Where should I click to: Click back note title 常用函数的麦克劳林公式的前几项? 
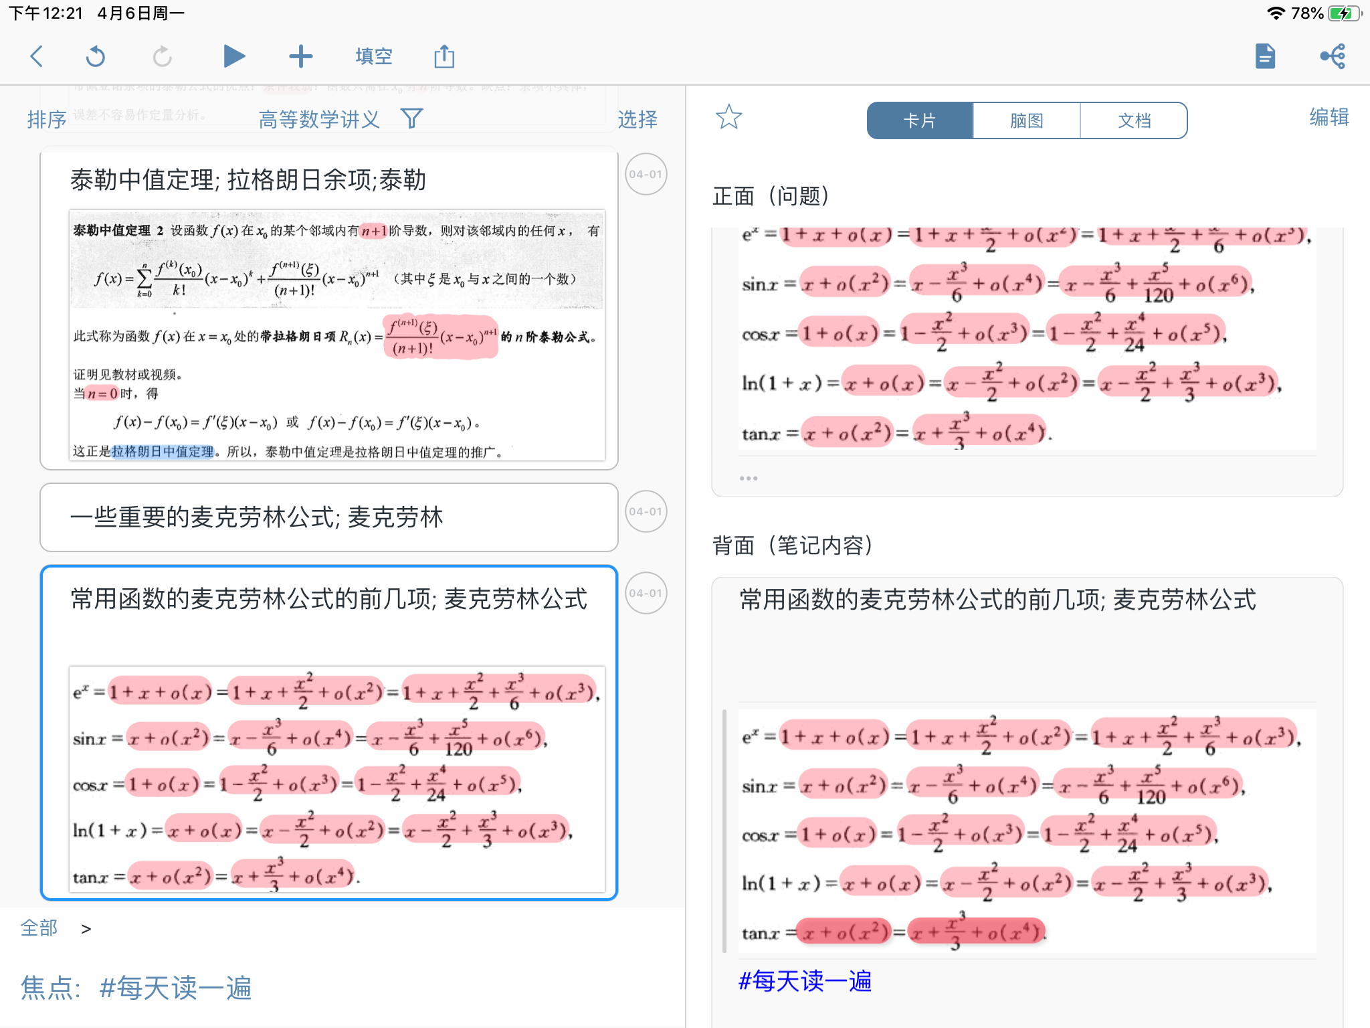click(997, 600)
